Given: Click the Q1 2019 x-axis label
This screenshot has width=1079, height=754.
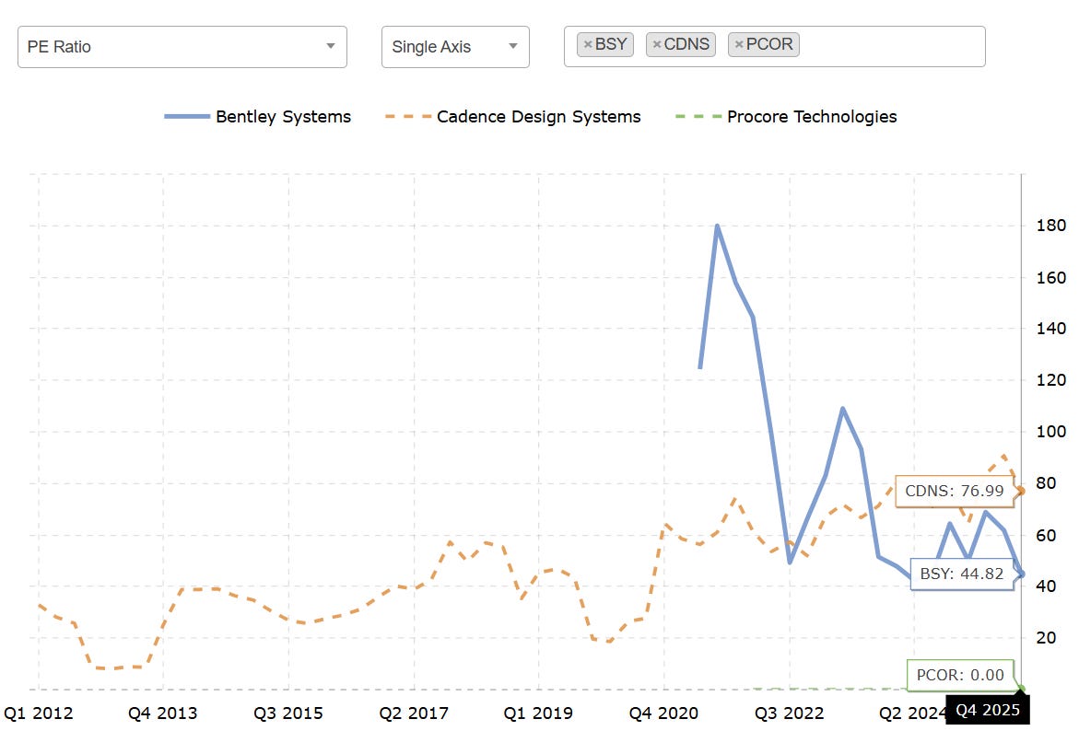Looking at the screenshot, I should click(x=538, y=713).
